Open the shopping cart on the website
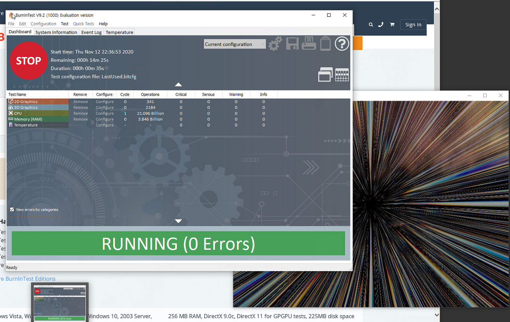 pos(392,25)
